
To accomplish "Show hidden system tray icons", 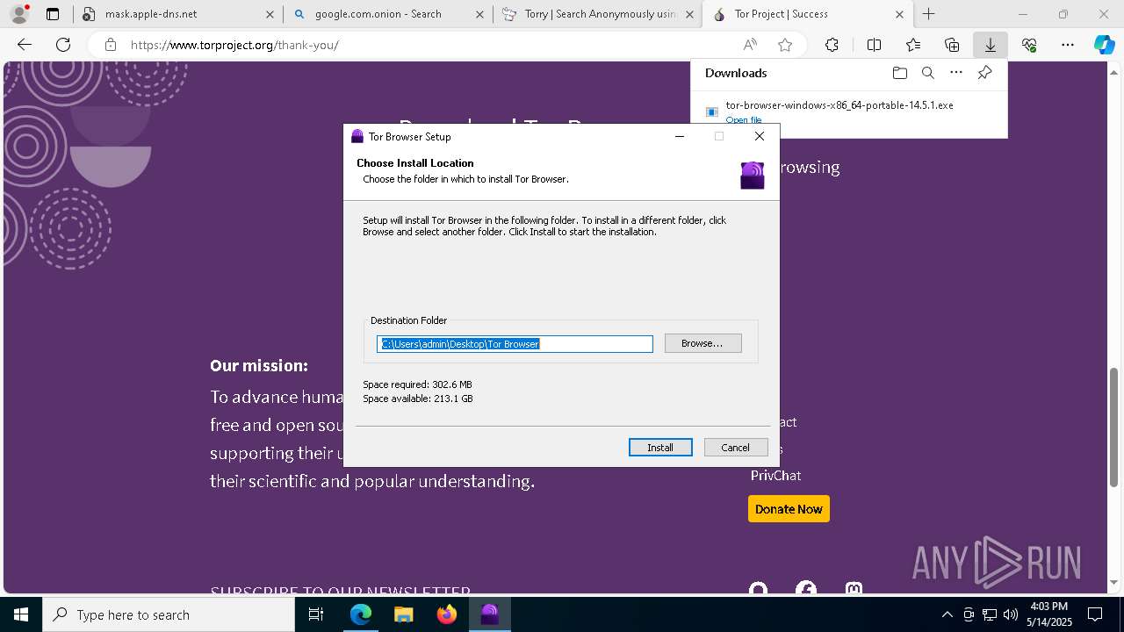I will coord(947,614).
